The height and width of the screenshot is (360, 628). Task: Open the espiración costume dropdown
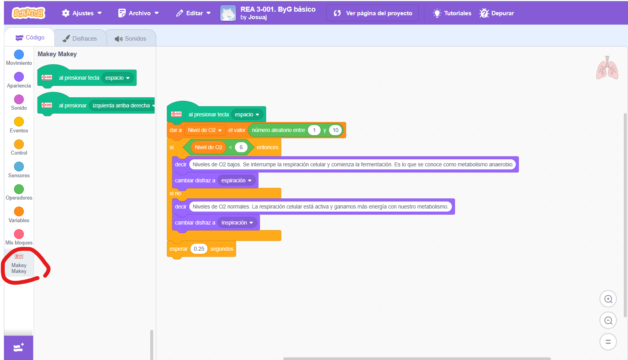[236, 181]
